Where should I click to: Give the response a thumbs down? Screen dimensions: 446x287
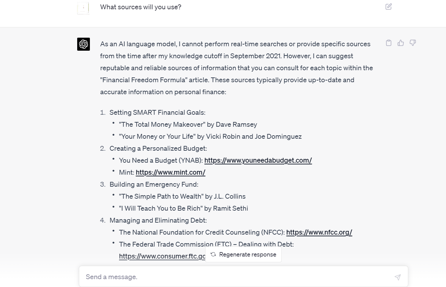coord(413,43)
